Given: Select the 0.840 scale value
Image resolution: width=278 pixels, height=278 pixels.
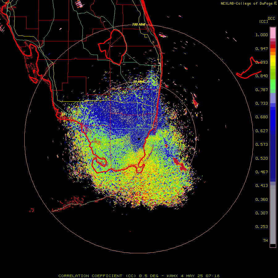Looking at the screenshot, I should tap(262, 76).
